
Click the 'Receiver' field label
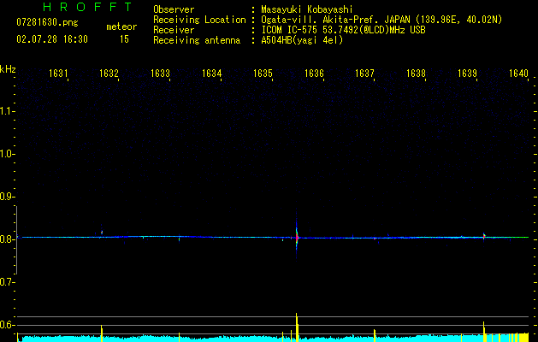[x=174, y=30]
